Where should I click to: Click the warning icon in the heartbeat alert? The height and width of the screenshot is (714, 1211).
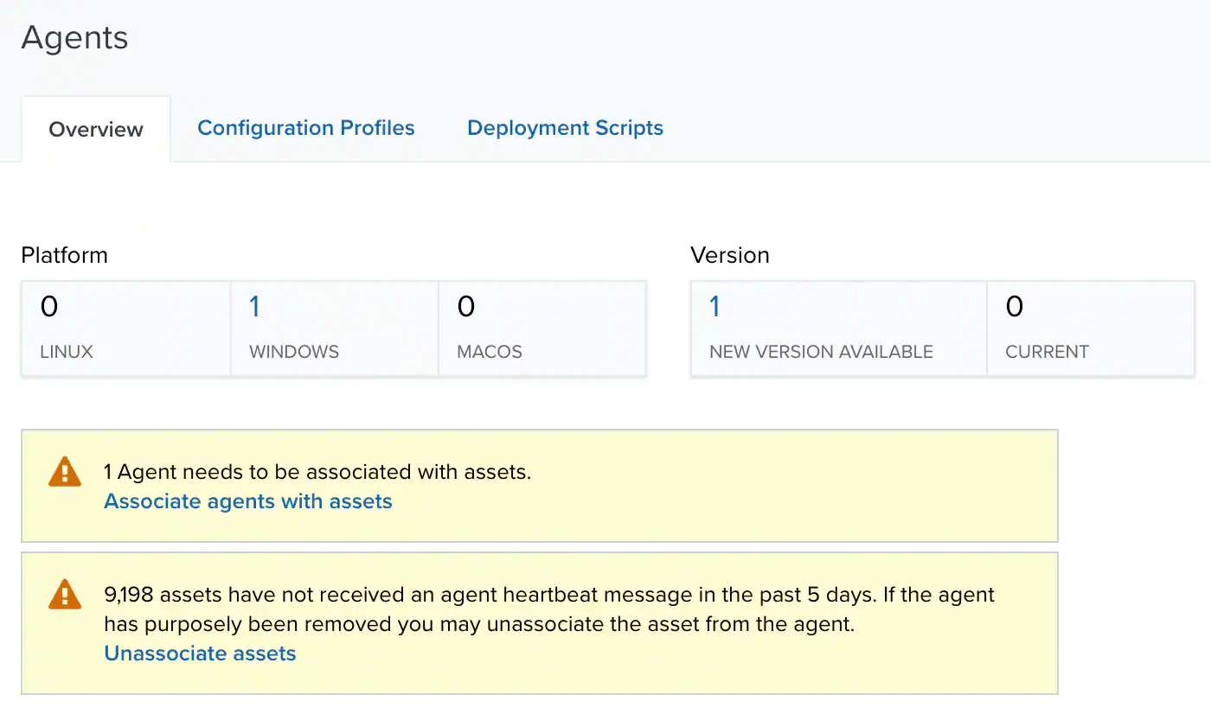tap(64, 595)
